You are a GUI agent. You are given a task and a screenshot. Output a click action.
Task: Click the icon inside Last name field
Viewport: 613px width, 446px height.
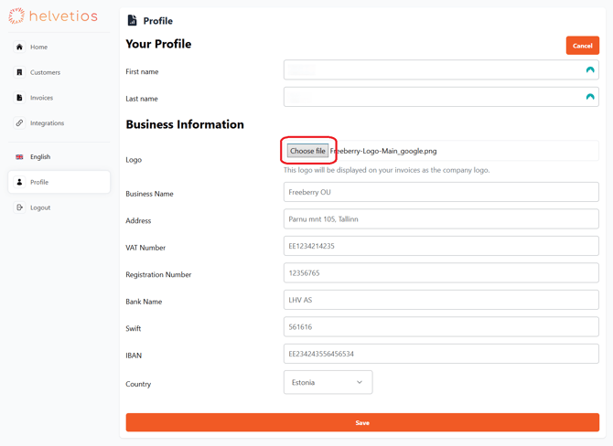590,97
